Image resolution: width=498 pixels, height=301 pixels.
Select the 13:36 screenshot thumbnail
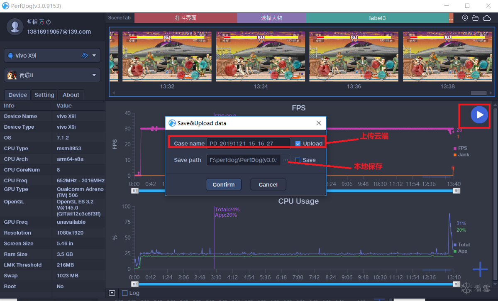tap(354, 57)
